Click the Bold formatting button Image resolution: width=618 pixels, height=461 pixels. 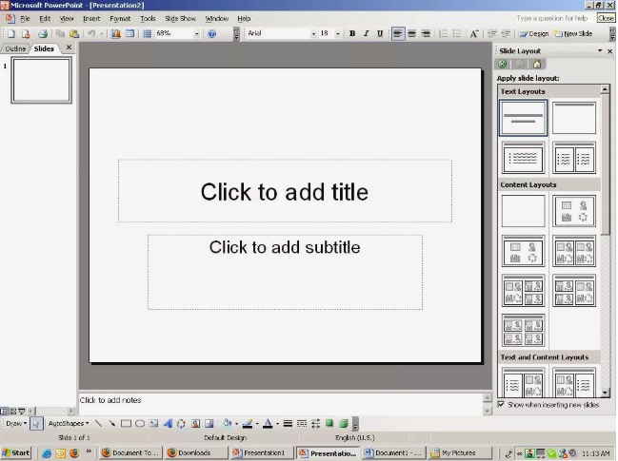(352, 33)
